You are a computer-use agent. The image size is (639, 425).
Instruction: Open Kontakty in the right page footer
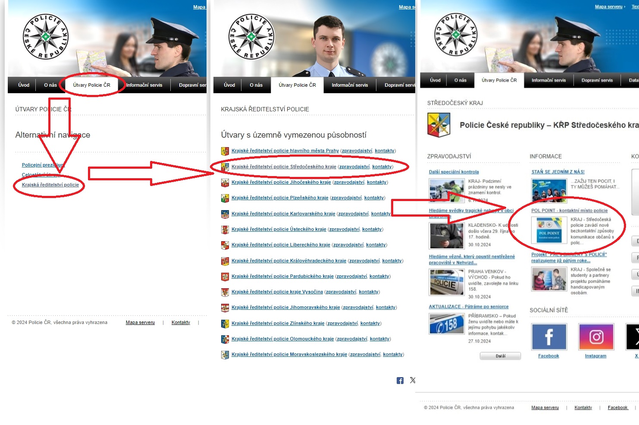point(583,407)
